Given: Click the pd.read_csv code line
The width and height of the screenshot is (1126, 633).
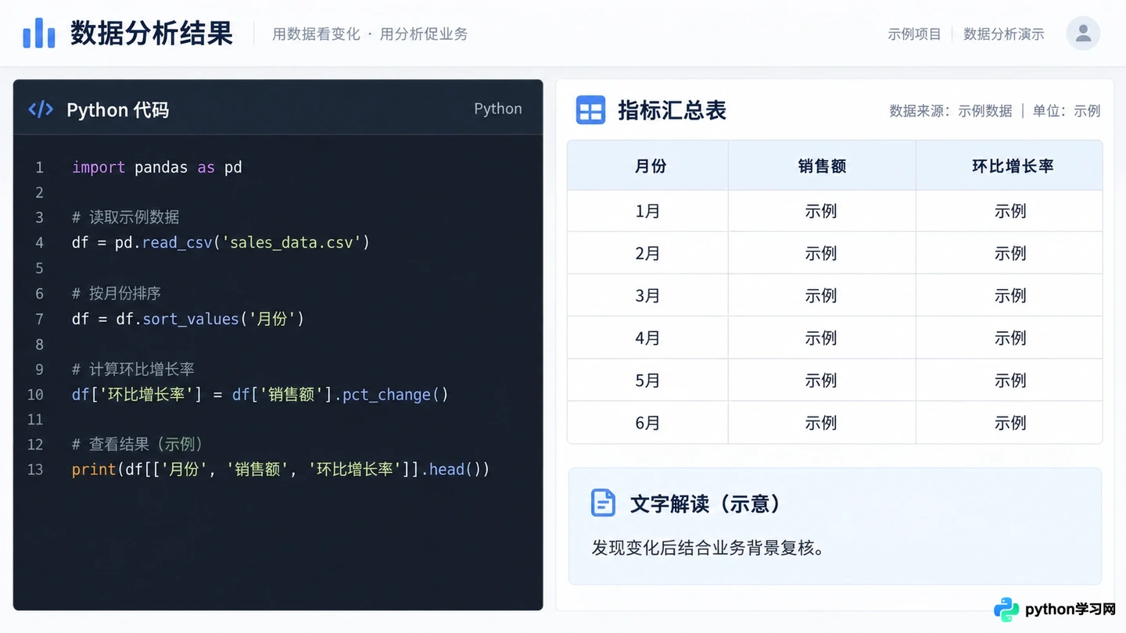Looking at the screenshot, I should tap(221, 242).
